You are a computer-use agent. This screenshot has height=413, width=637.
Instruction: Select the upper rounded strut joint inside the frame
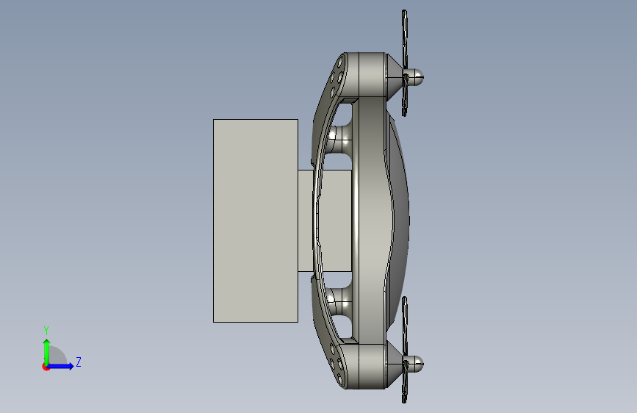[x=339, y=139]
